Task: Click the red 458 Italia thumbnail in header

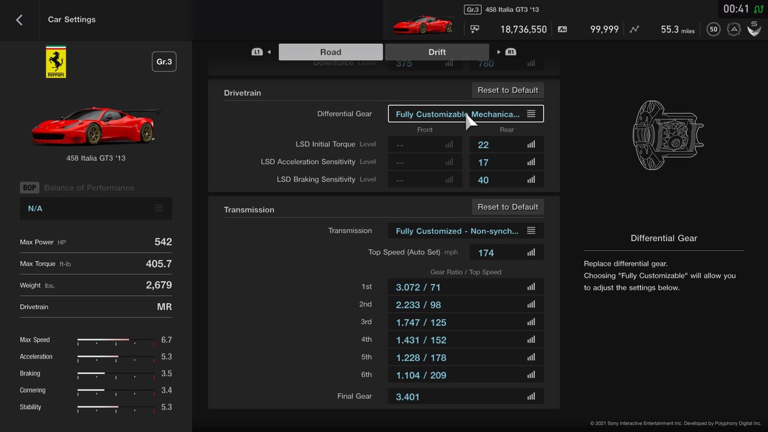Action: (x=422, y=25)
